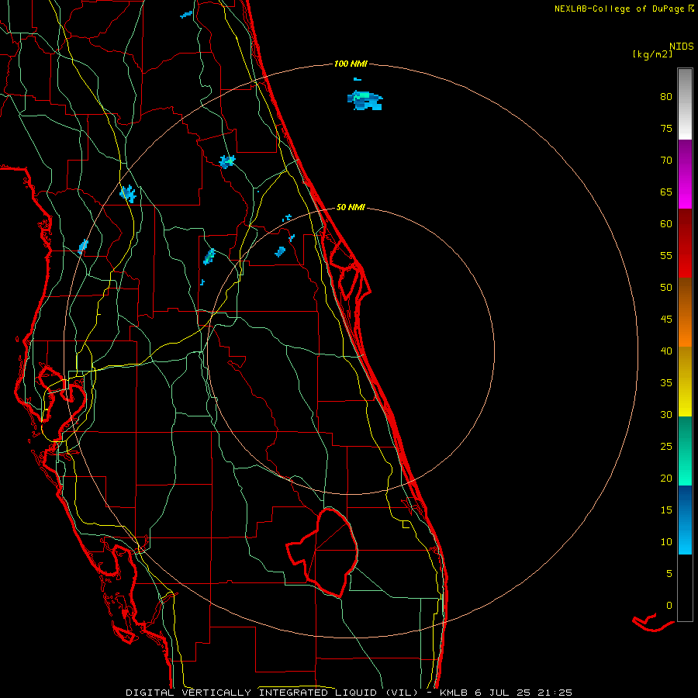Screen dimensions: 698x698
Task: Click the scale value 75 label
Action: pos(666,128)
